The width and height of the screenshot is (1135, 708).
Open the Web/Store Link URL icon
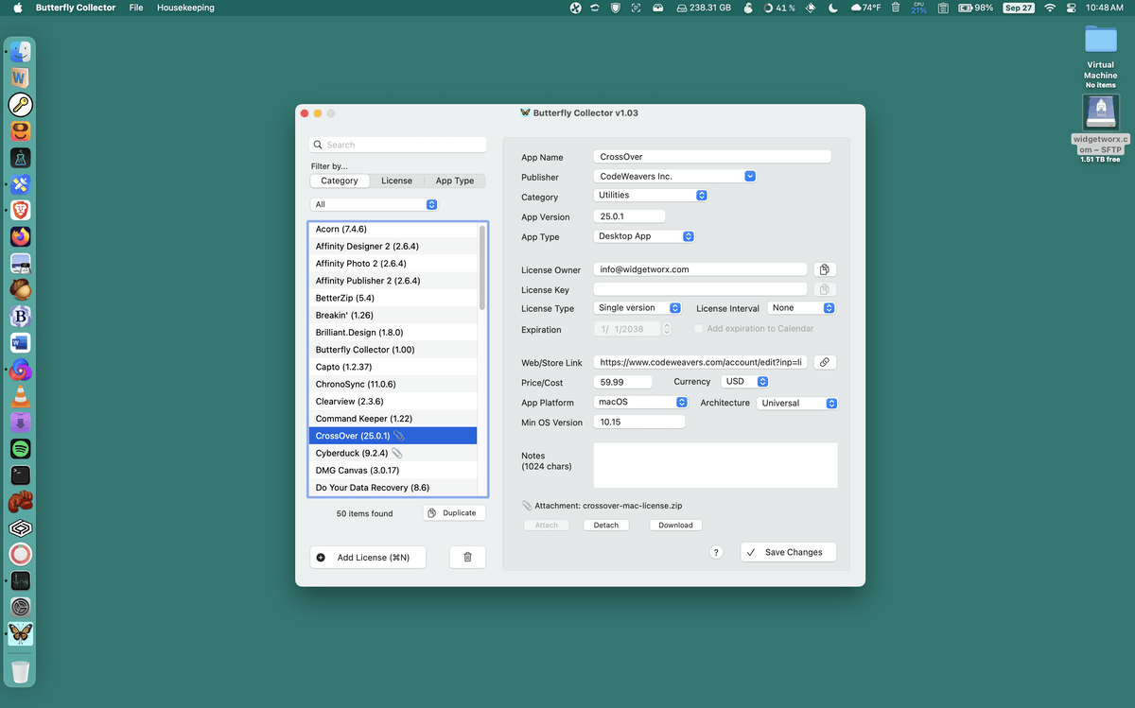click(x=824, y=362)
